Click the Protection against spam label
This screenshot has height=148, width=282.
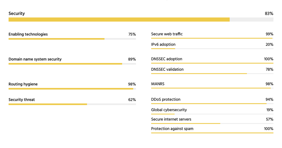(172, 129)
